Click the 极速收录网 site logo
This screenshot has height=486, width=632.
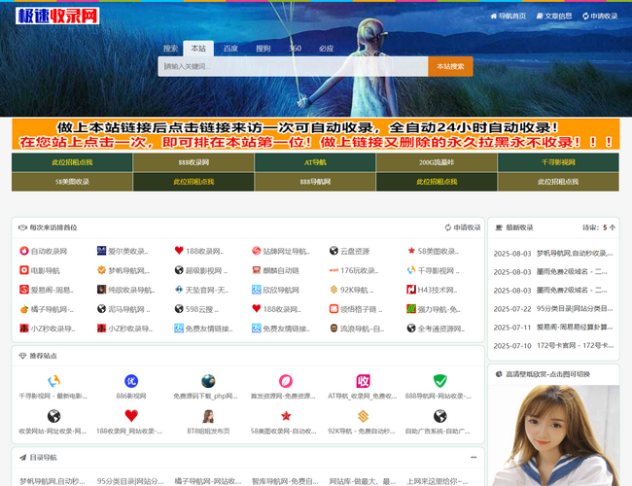[58, 16]
